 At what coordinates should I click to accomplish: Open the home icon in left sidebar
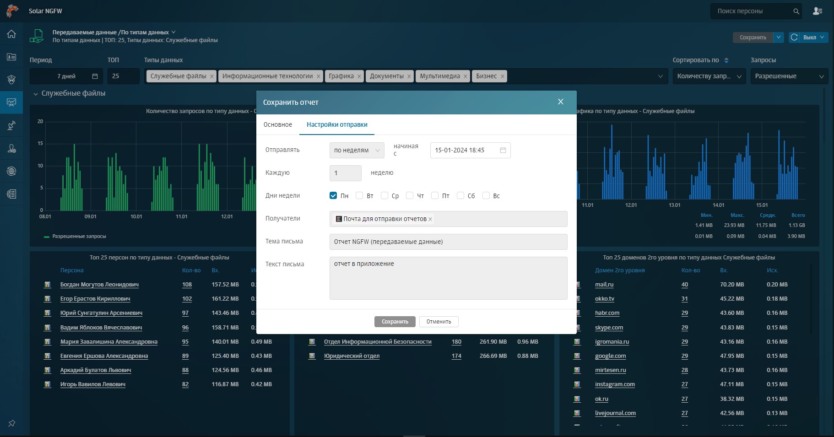pyautogui.click(x=11, y=34)
